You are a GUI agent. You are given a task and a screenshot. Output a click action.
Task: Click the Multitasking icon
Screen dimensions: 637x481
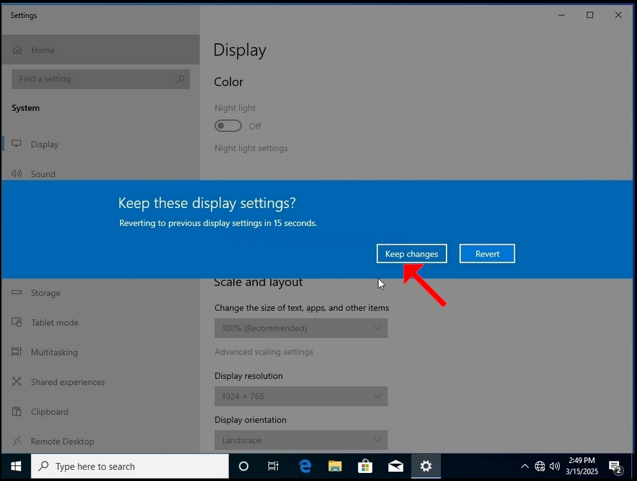tap(17, 351)
